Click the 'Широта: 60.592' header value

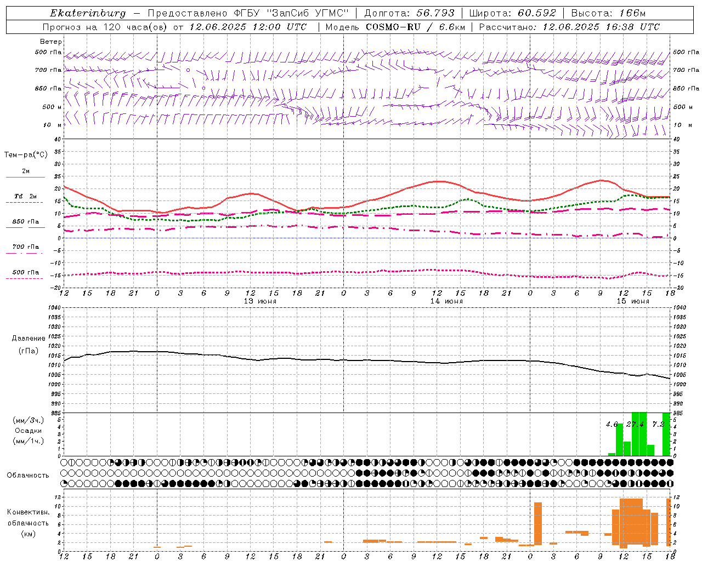tap(512, 13)
